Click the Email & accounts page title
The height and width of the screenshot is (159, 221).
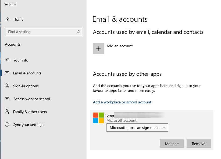[x=120, y=19]
